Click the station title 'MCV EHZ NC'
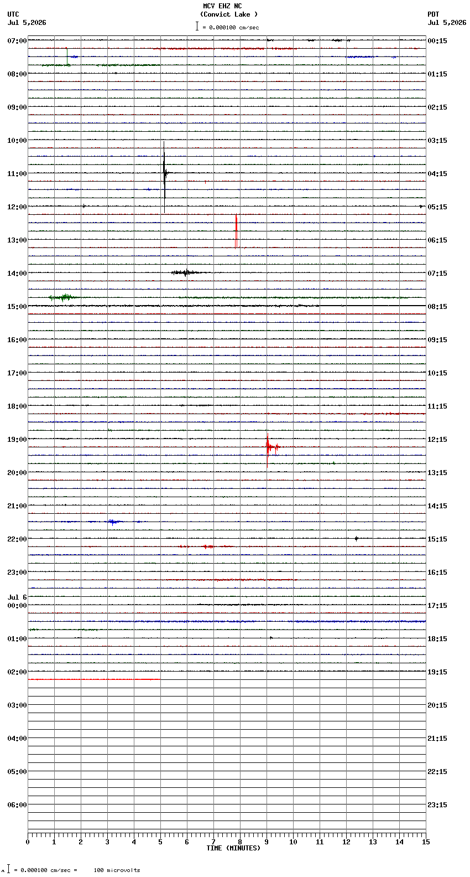Image resolution: width=470 pixels, height=877 pixels. point(222,6)
